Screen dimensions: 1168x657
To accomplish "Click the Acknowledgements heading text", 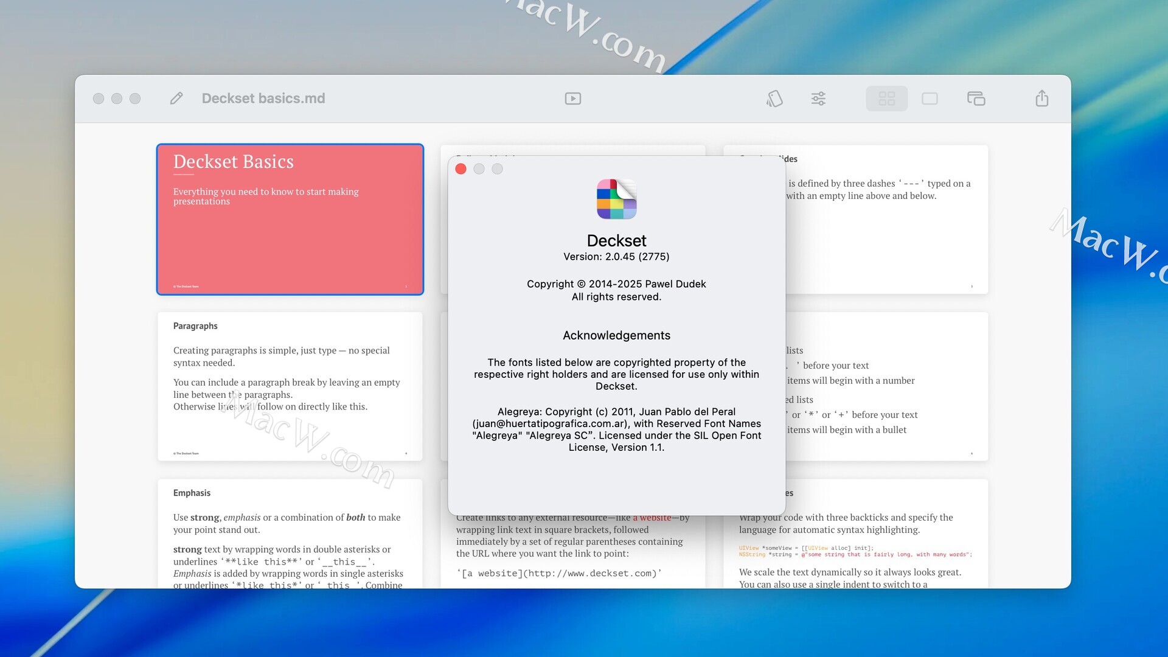I will coord(616,335).
